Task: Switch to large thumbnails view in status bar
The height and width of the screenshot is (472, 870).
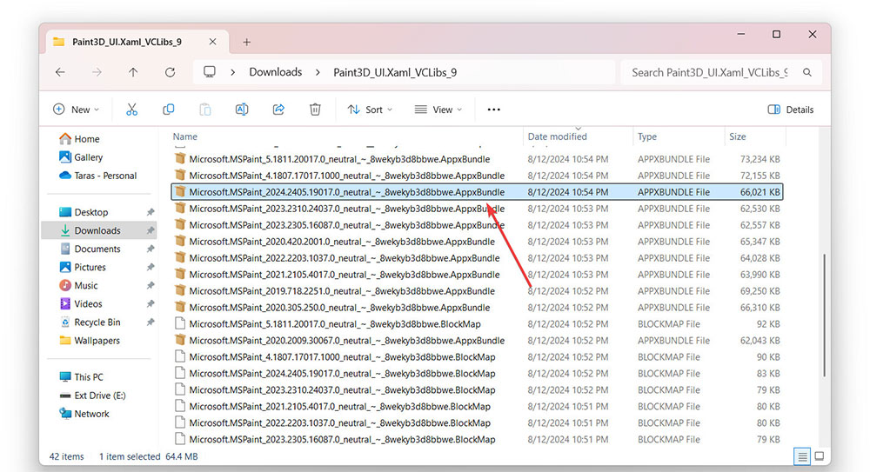Action: [818, 456]
